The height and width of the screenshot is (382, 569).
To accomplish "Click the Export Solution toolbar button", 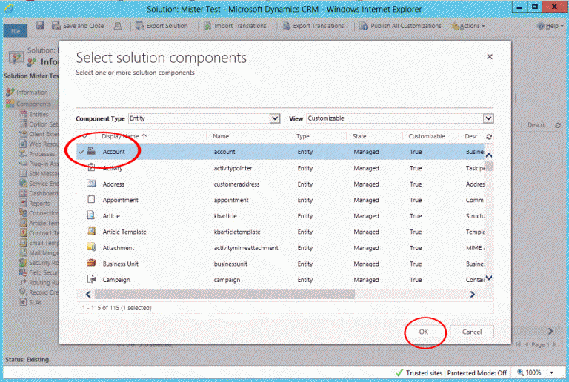I will click(x=162, y=26).
